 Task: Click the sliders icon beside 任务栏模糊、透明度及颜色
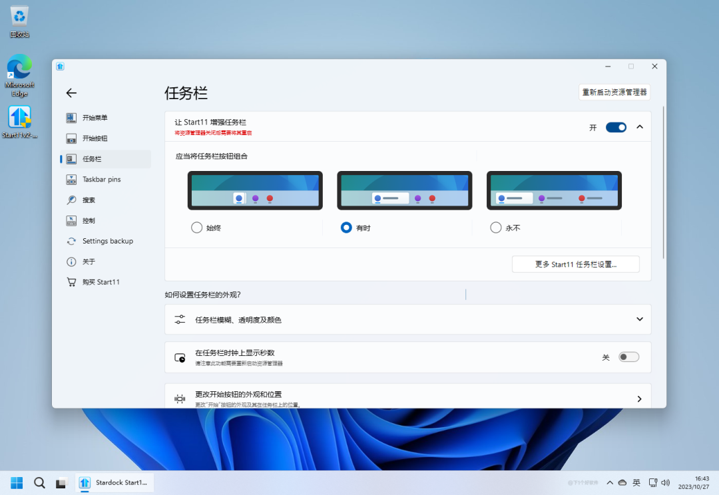tap(180, 319)
